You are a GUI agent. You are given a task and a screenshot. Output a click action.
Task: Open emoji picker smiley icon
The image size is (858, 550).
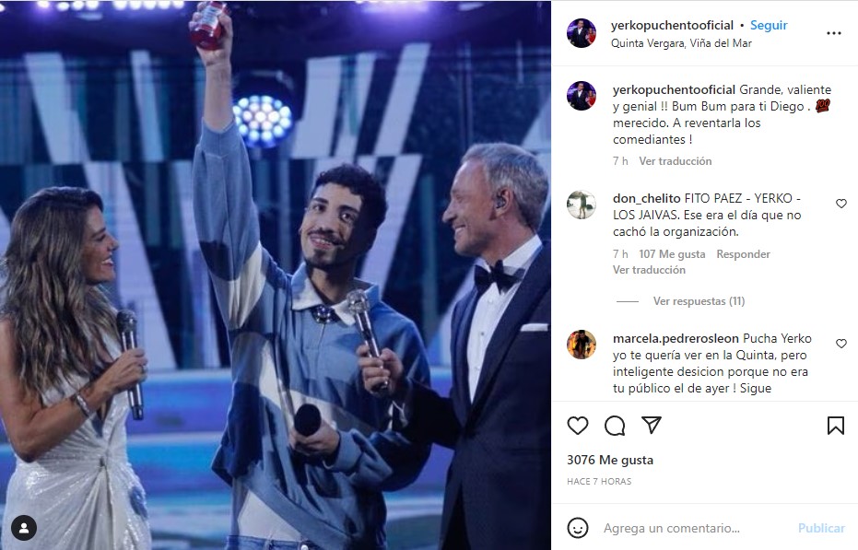coord(577,528)
